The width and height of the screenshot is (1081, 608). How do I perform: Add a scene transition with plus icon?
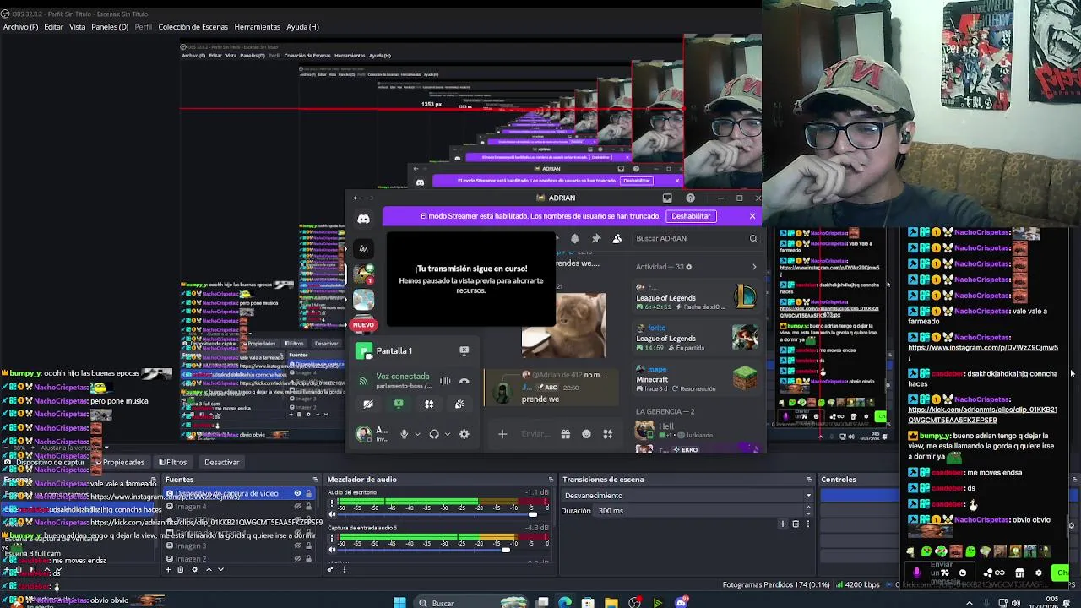(x=783, y=524)
